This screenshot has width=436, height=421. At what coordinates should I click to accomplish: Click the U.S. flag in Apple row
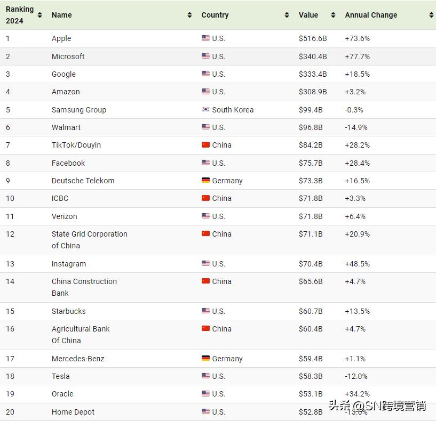[x=205, y=38]
